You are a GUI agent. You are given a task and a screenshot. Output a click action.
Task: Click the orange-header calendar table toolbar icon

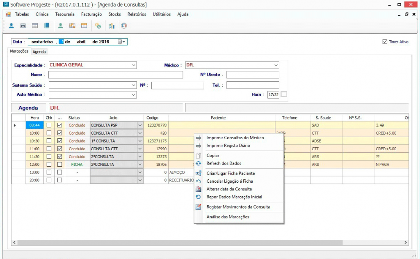(84, 26)
